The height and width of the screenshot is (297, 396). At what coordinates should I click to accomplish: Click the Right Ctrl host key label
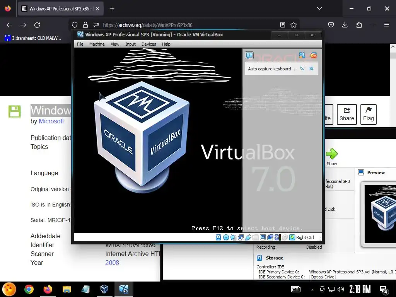[x=305, y=237]
